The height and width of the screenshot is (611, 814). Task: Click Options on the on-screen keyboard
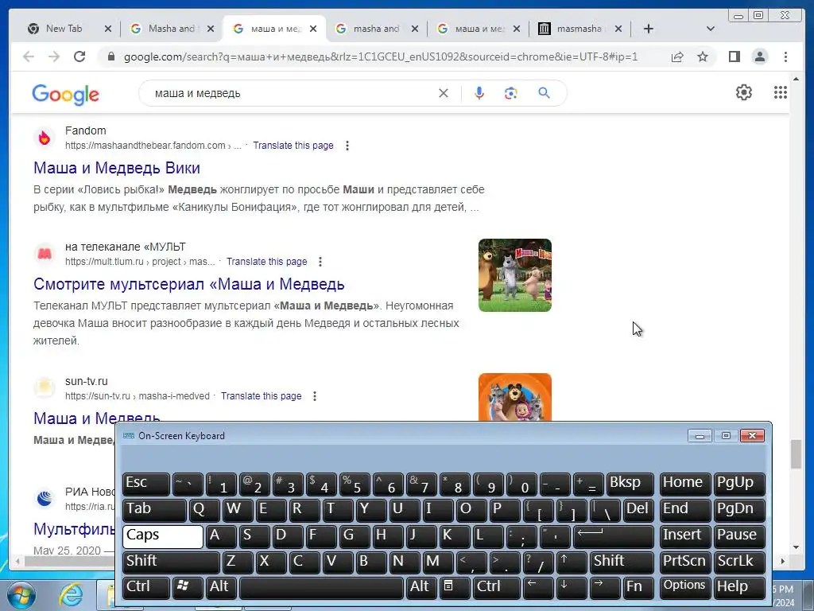pyautogui.click(x=684, y=588)
